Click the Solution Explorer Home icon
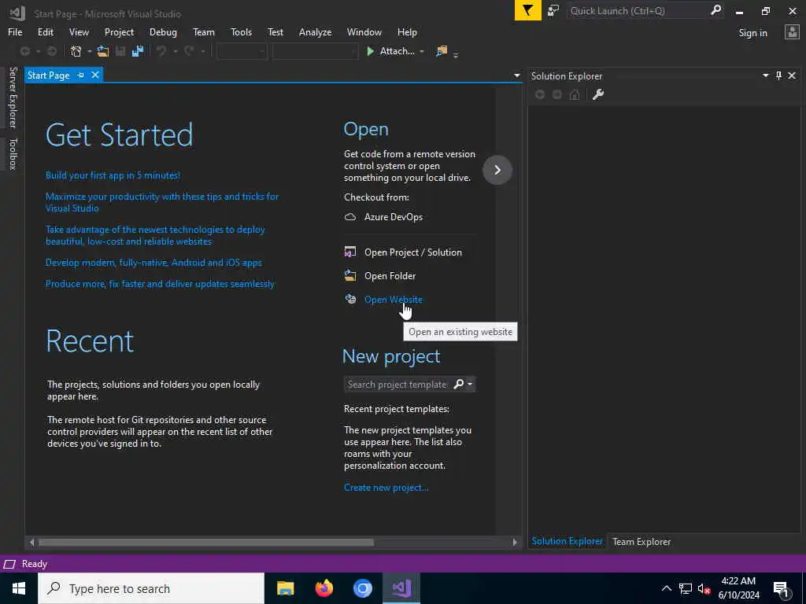This screenshot has height=604, width=806. 575,94
